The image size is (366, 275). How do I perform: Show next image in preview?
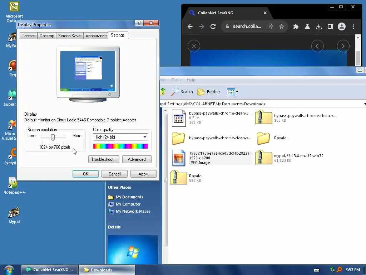pyautogui.click(x=343, y=46)
